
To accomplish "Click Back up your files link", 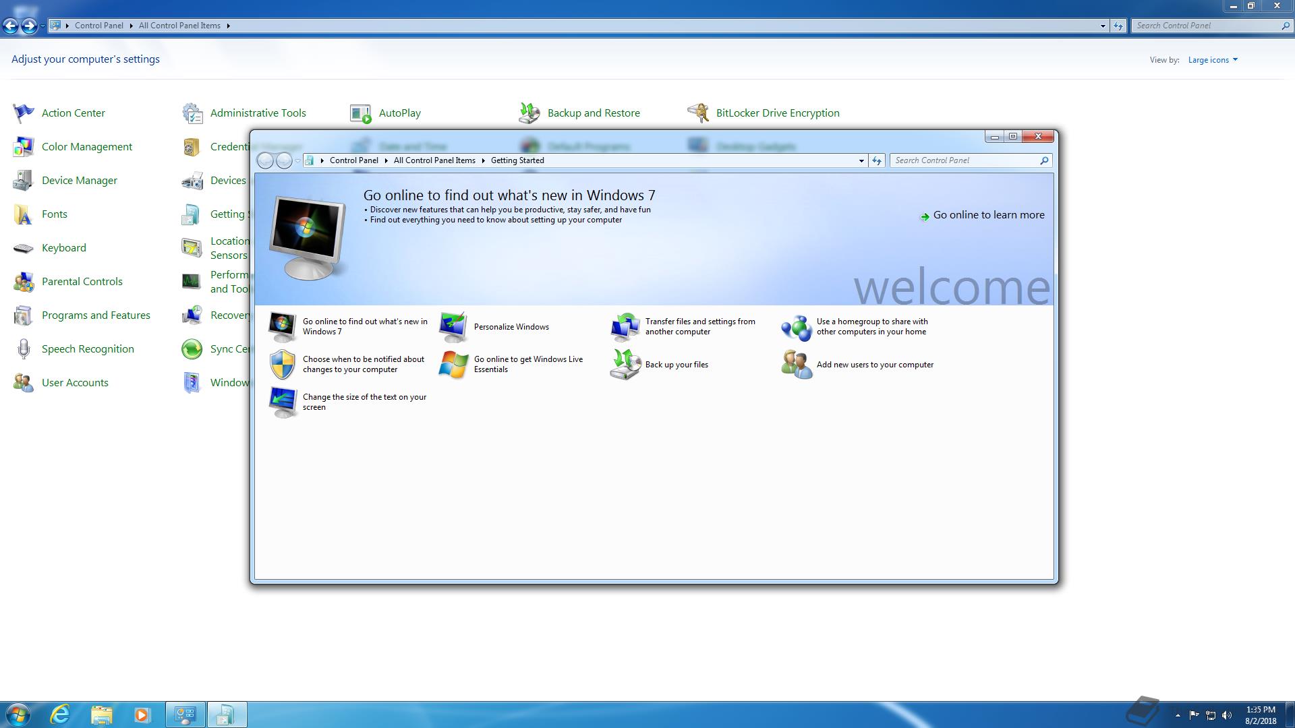I will (677, 365).
